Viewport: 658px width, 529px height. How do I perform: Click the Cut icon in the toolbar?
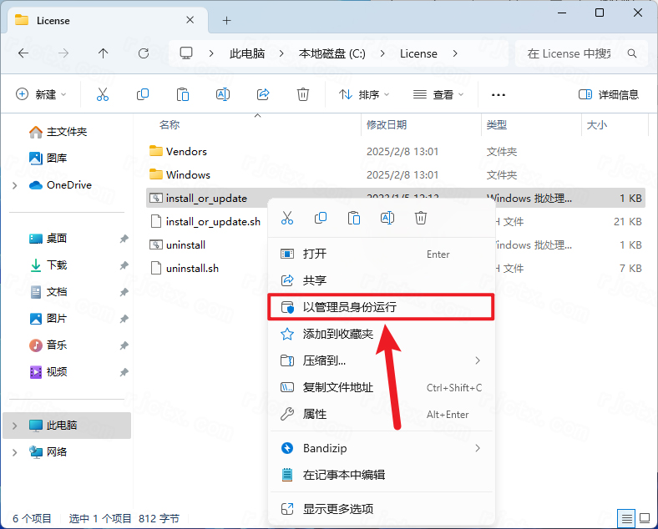pyautogui.click(x=103, y=95)
